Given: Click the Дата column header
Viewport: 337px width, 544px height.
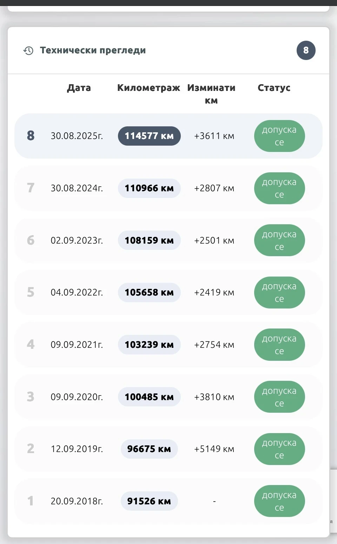Looking at the screenshot, I should (79, 88).
